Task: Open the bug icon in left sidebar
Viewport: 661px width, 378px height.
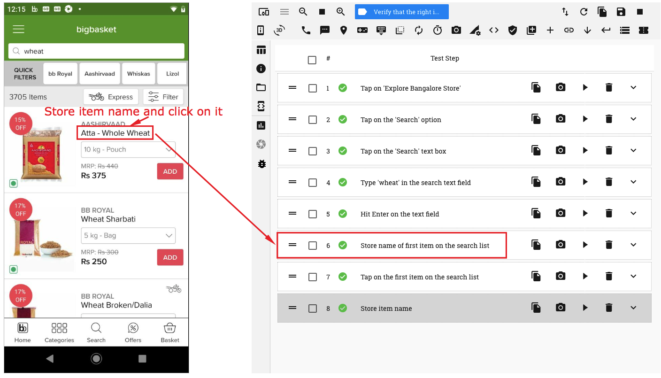Action: tap(261, 164)
